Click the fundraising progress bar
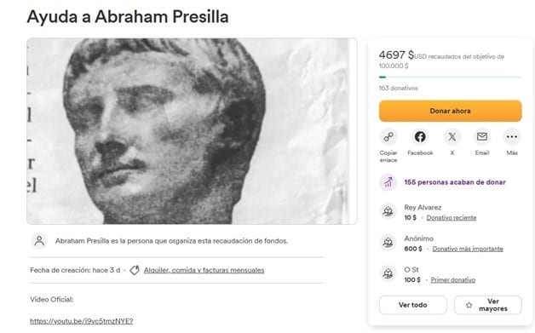This screenshot has height=333, width=535. [x=451, y=78]
